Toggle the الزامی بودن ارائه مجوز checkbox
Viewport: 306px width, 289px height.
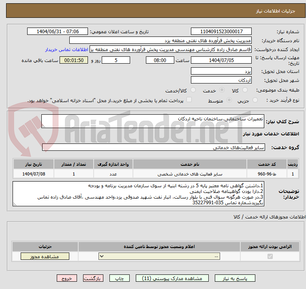tap(270, 256)
